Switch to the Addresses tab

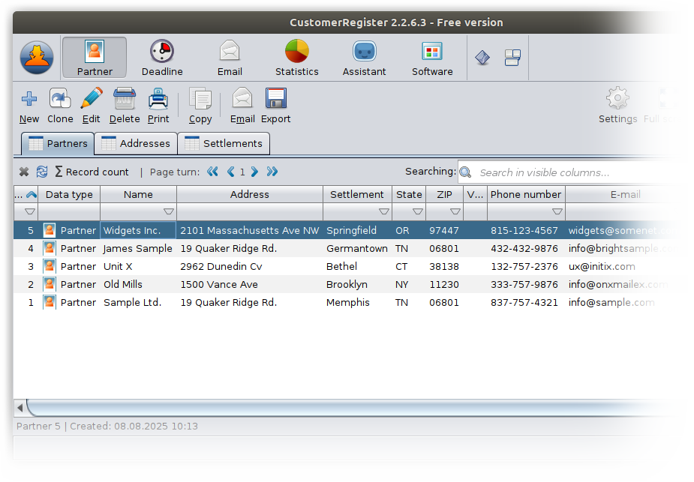click(x=136, y=143)
